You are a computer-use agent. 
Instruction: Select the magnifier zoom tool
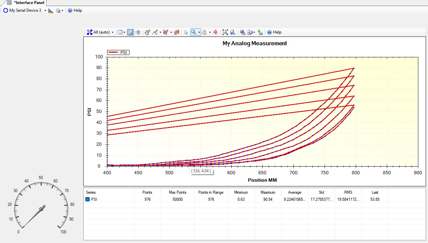pyautogui.click(x=194, y=32)
